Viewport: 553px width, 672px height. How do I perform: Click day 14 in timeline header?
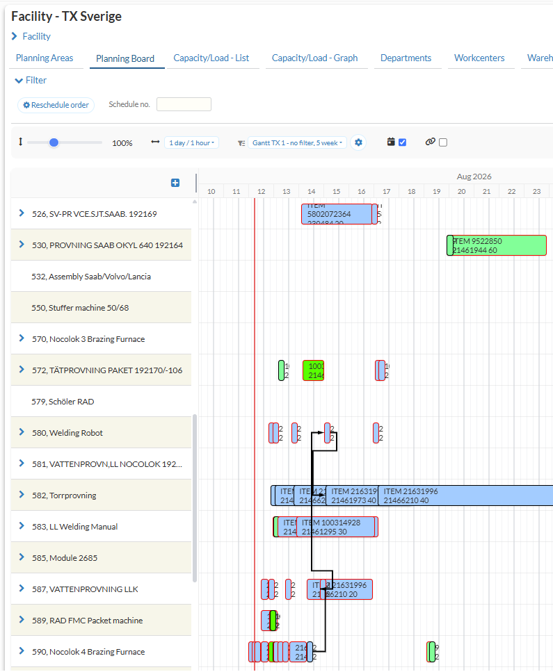pyautogui.click(x=312, y=192)
